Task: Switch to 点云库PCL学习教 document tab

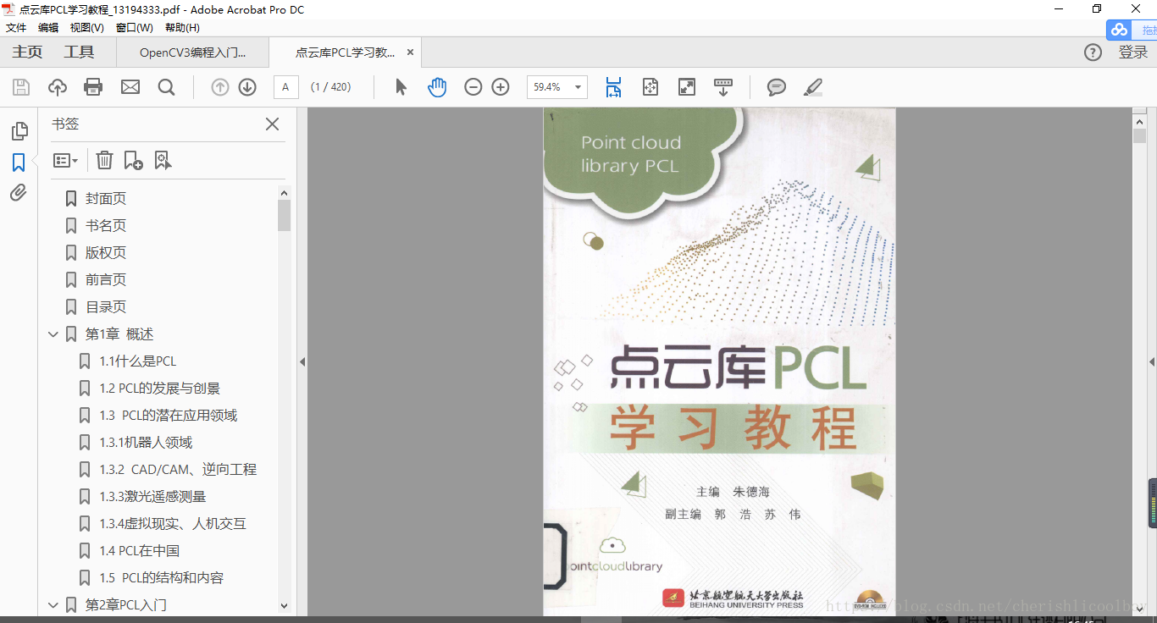Action: 345,52
